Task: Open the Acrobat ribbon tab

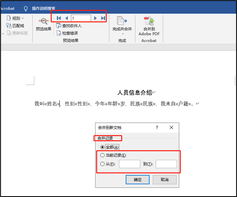Action: click(7, 8)
